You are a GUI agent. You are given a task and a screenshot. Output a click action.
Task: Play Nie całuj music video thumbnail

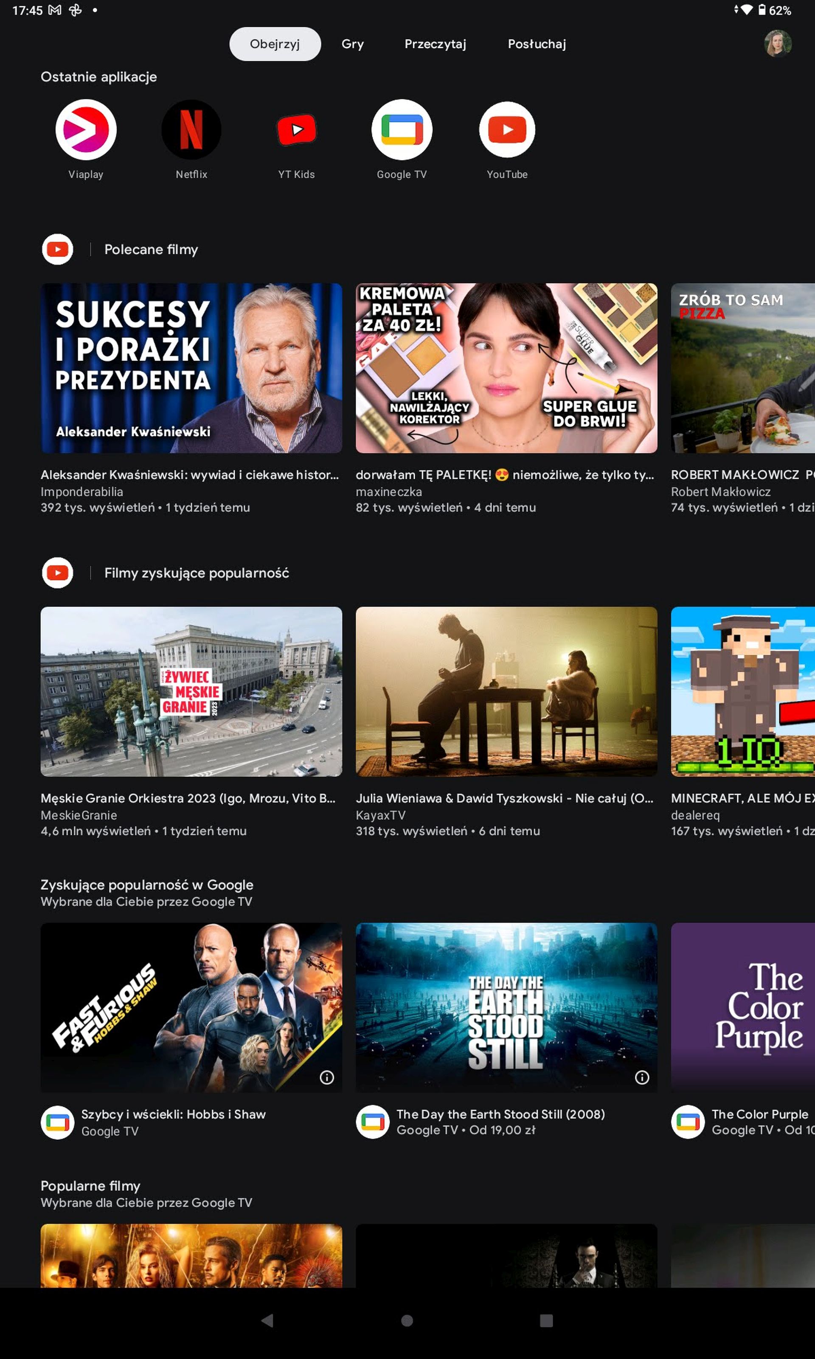point(506,691)
